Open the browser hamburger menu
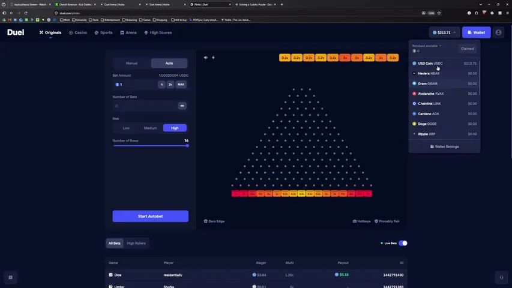The width and height of the screenshot is (512, 288). point(507,13)
